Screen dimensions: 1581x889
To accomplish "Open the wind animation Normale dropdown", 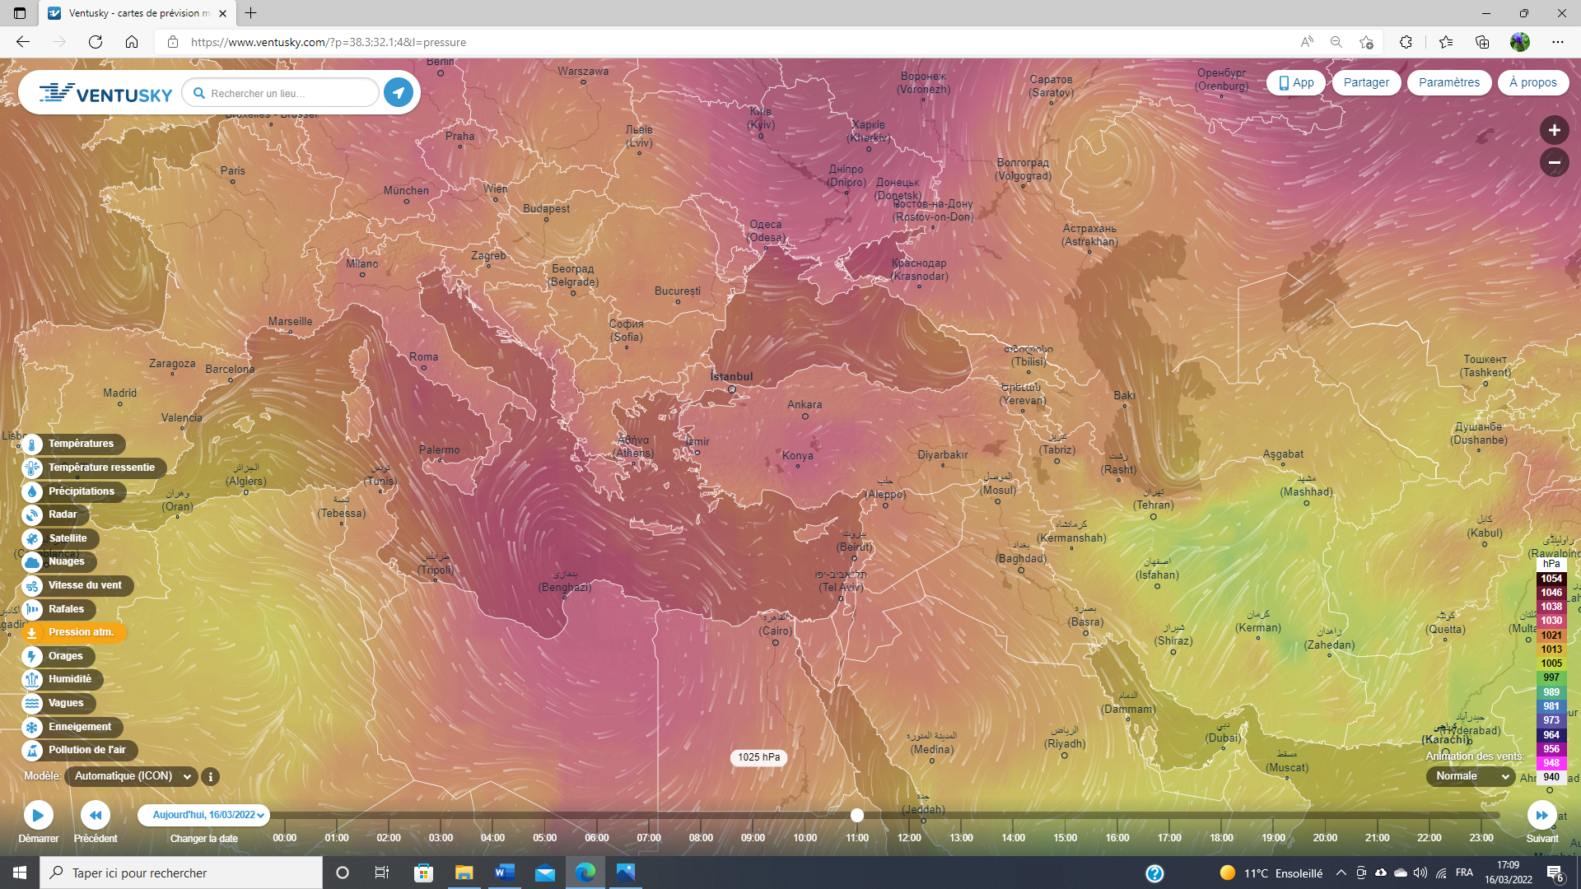I will tap(1471, 777).
